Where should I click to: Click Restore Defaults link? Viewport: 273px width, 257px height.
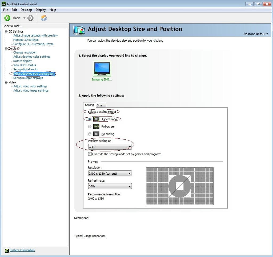tap(256, 34)
